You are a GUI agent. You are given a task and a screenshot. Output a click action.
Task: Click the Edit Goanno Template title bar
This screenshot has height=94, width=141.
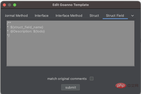70,5
